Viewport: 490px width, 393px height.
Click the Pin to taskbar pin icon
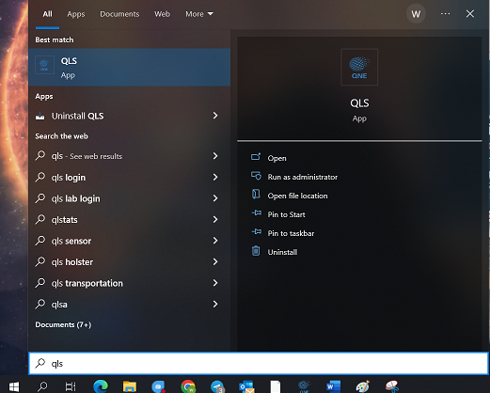257,232
